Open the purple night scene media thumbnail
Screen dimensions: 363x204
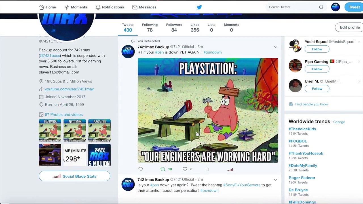pos(50,155)
